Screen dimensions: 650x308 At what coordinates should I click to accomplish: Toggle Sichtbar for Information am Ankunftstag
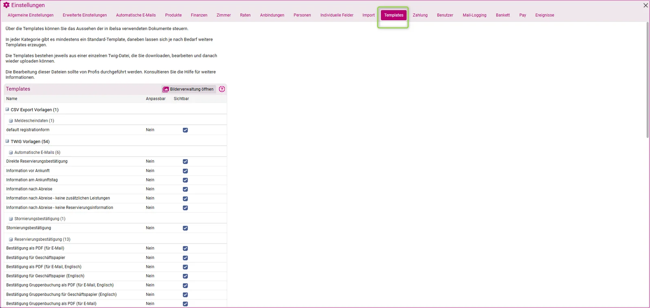(x=185, y=180)
